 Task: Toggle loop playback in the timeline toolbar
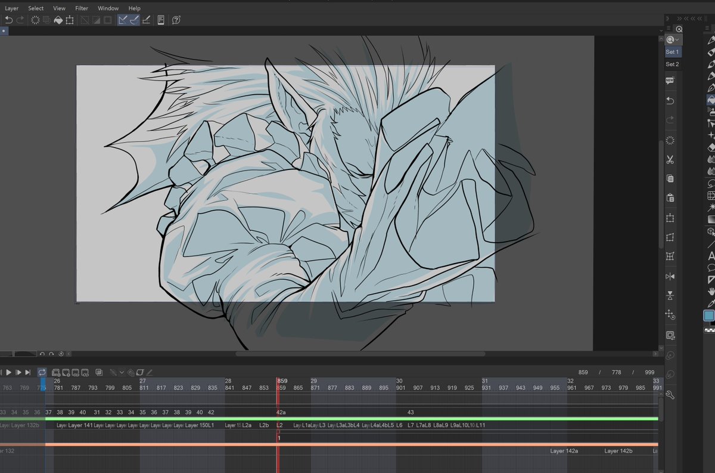pos(42,372)
